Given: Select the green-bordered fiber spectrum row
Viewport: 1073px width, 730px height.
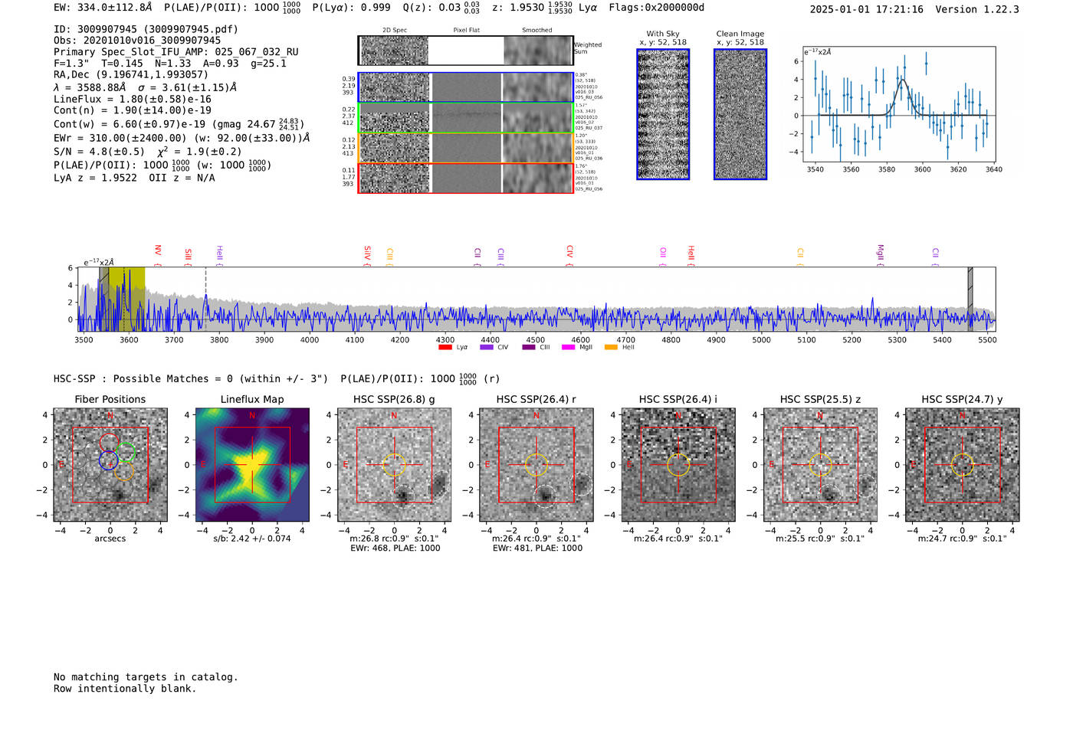Looking at the screenshot, I should point(465,118).
